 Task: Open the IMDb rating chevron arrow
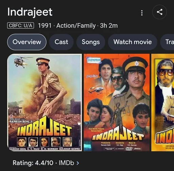click(78, 163)
